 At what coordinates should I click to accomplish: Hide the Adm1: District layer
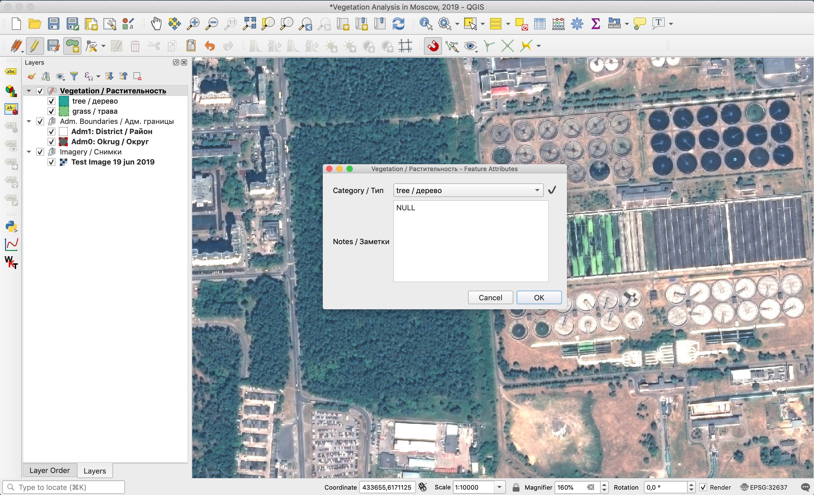point(51,132)
